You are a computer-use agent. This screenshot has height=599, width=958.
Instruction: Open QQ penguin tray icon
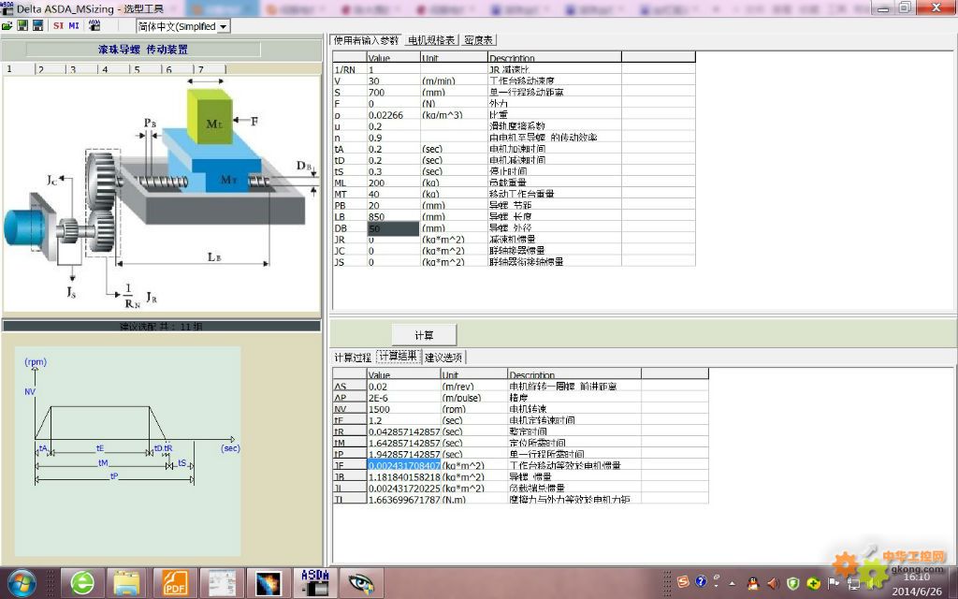pyautogui.click(x=752, y=582)
